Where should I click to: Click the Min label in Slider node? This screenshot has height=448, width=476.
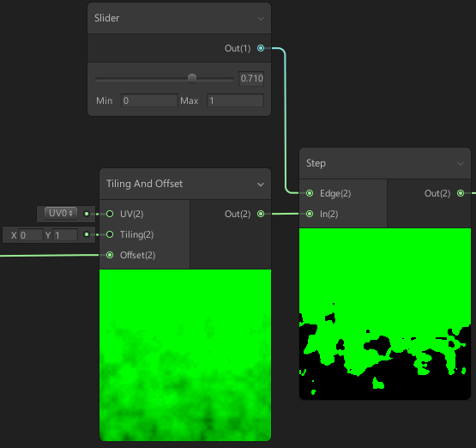coord(104,100)
